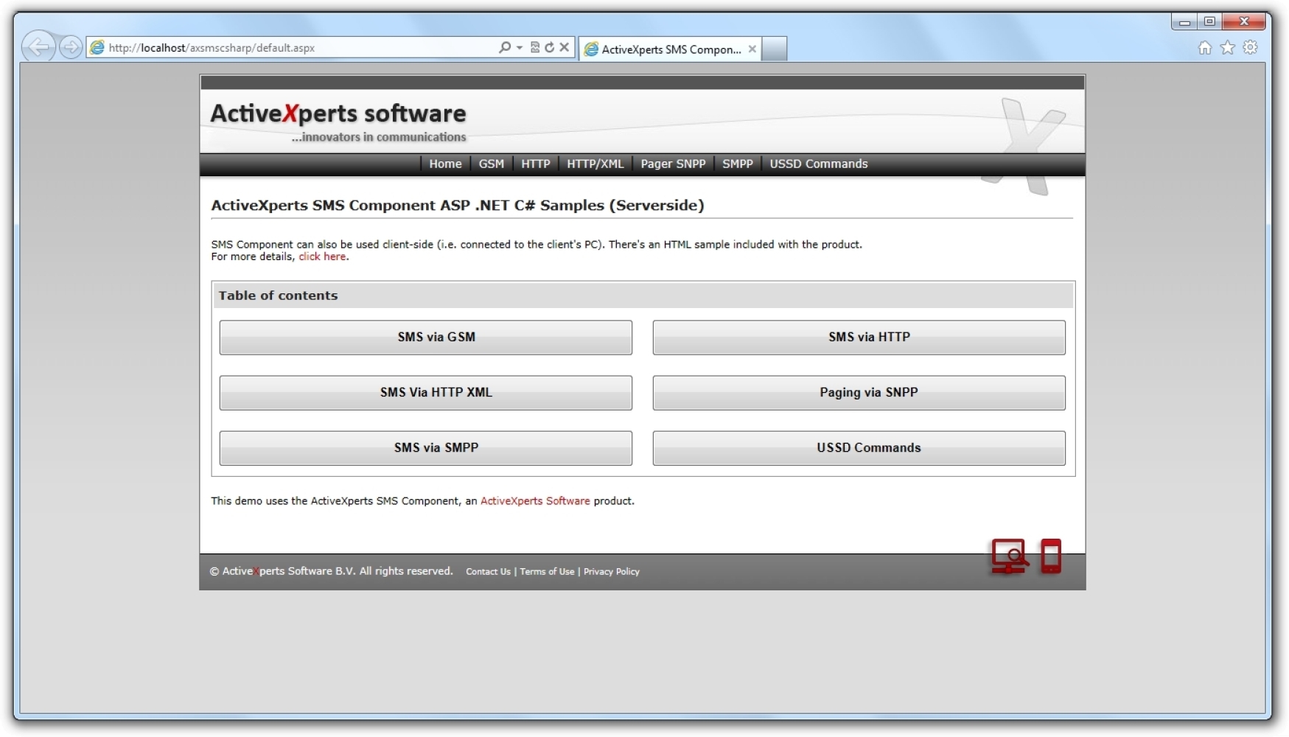
Task: Select the GSM menu item
Action: [491, 164]
